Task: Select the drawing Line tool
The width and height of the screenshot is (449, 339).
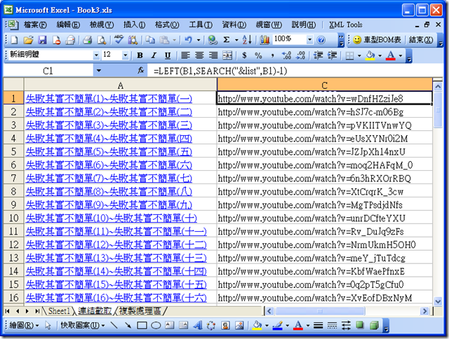Action: click(x=114, y=325)
